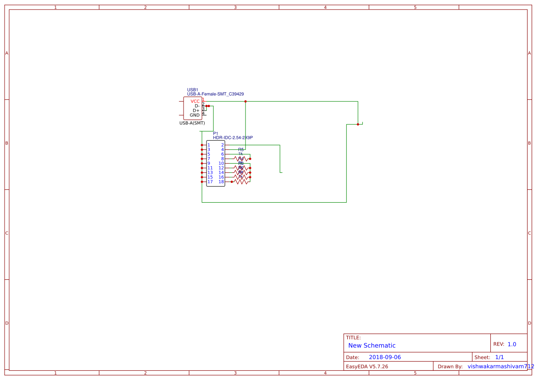The width and height of the screenshot is (539, 380).
Task: Select pin 14 of header P1
Action: click(x=221, y=172)
